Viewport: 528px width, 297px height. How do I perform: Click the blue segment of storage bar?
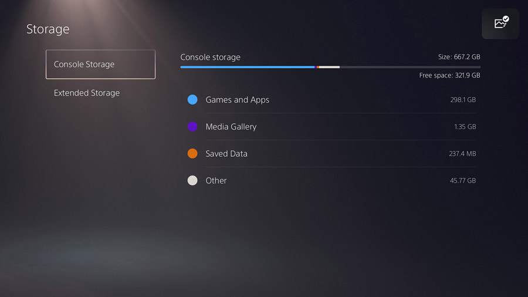[248, 67]
